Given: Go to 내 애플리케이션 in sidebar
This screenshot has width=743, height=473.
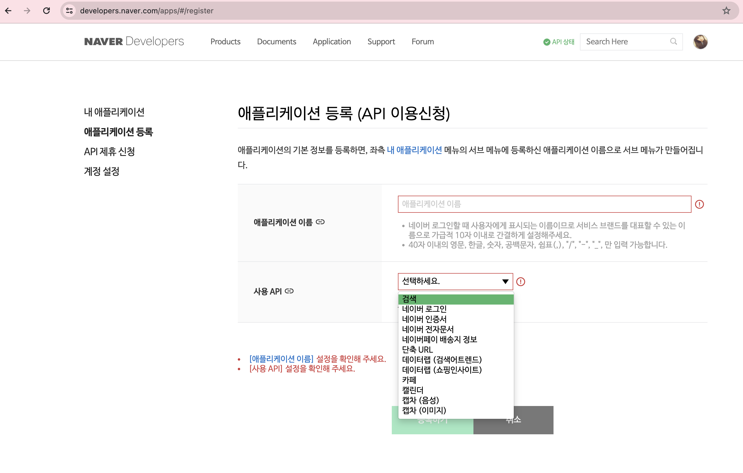Looking at the screenshot, I should (x=114, y=112).
